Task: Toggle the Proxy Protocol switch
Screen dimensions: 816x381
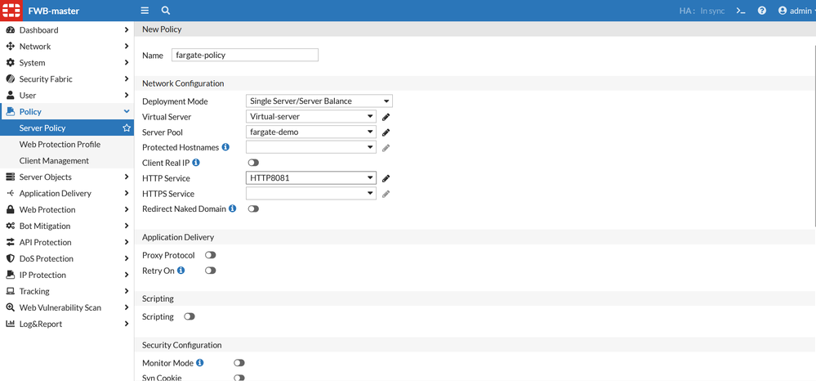Action: (x=211, y=255)
